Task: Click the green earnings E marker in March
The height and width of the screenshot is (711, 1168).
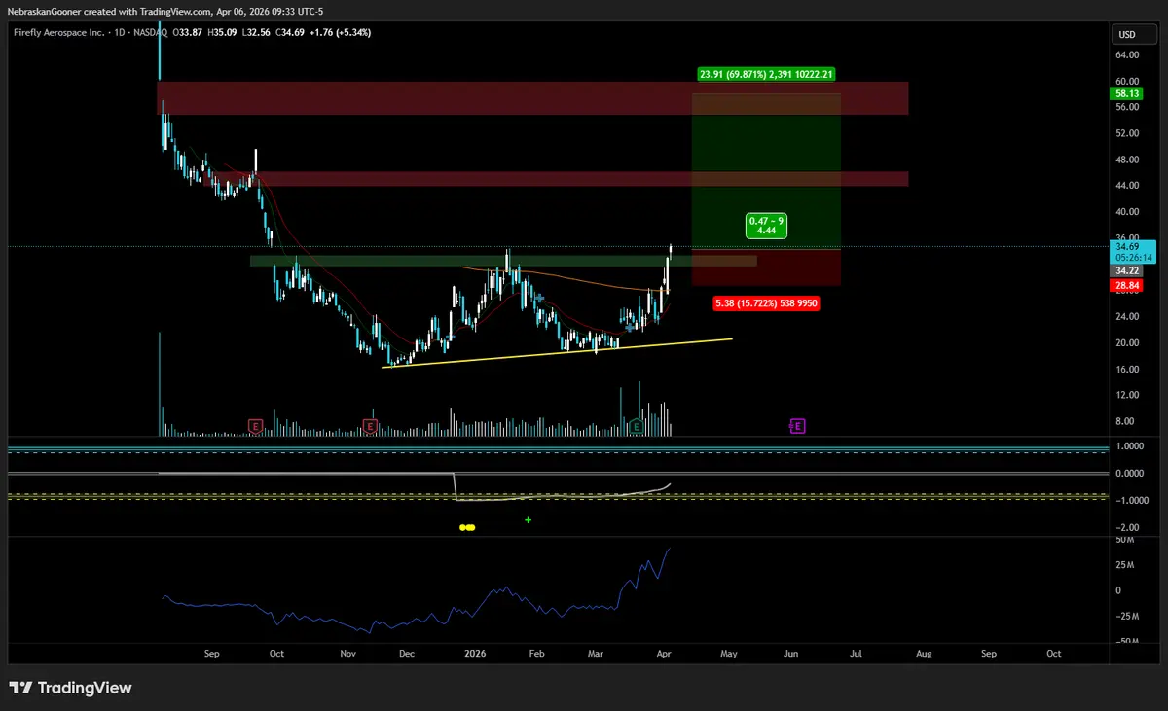Action: pyautogui.click(x=635, y=426)
